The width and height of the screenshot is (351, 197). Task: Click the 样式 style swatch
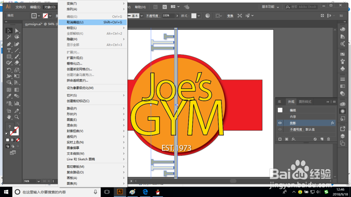coord(194,16)
